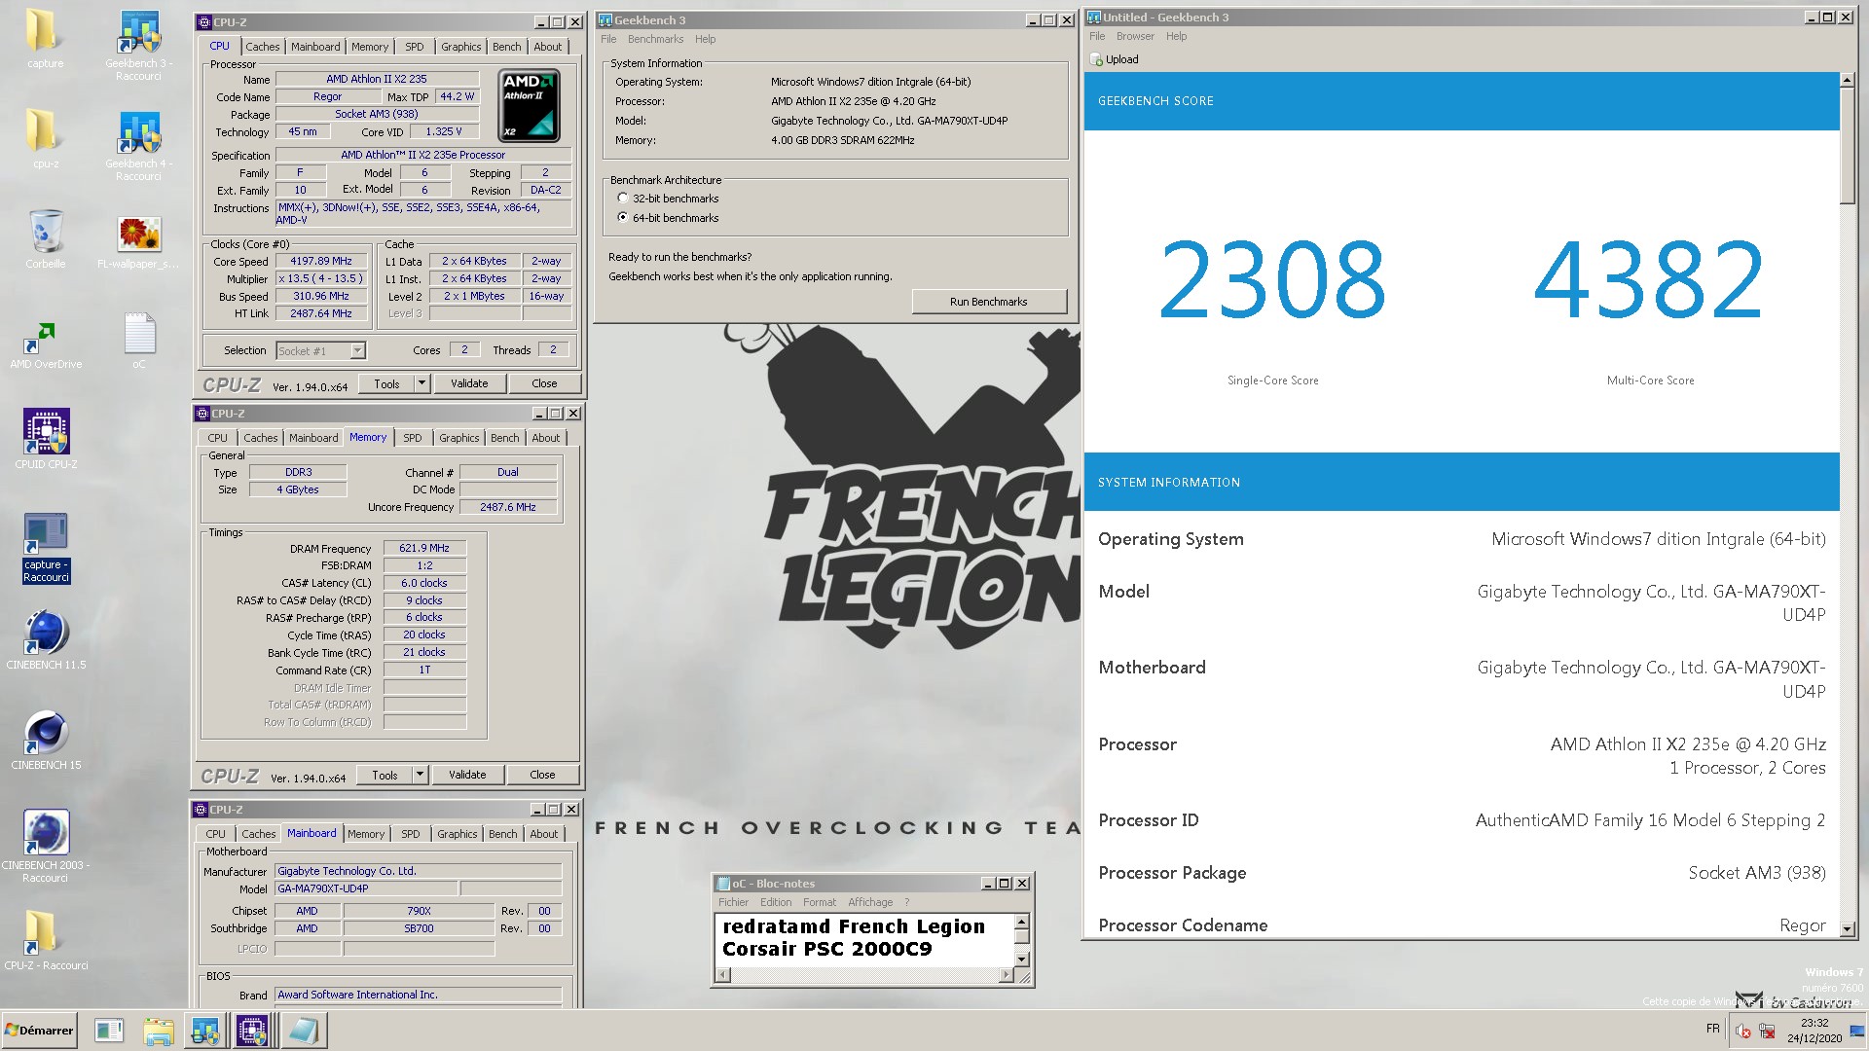
Task: Open Caches tab in top CPU-Z window
Action: [x=262, y=47]
